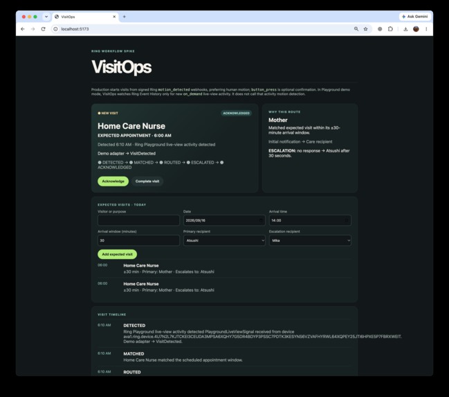
Task: Reload the page with refresh icon
Action: [43, 29]
